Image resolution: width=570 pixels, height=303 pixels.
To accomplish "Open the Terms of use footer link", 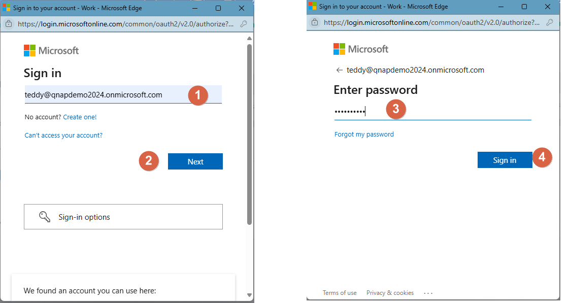I will (x=340, y=293).
